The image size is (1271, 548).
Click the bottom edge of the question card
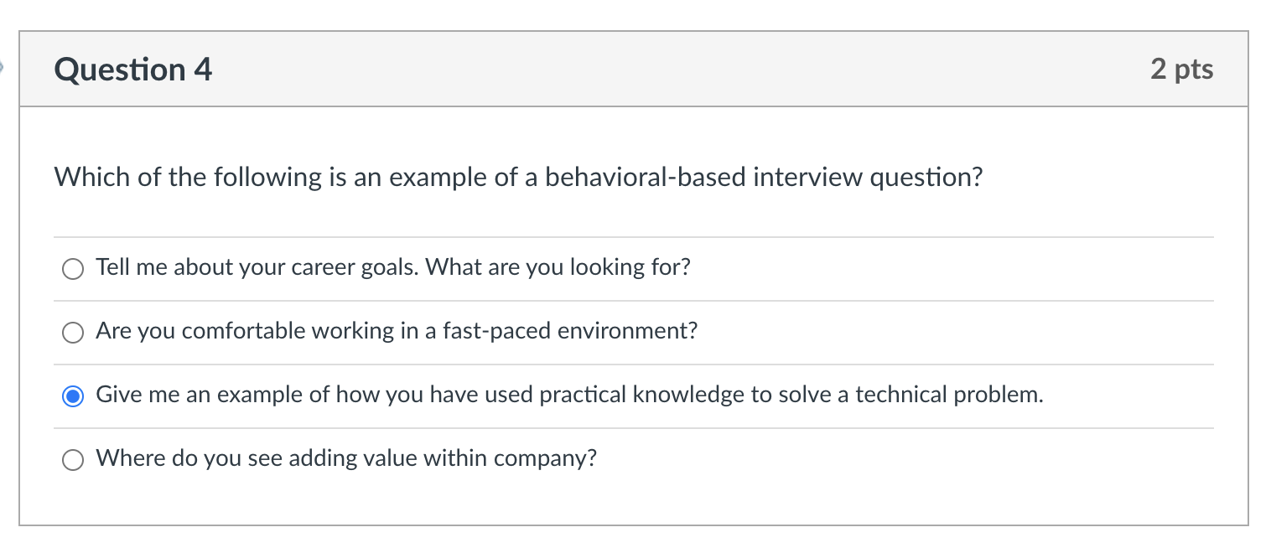click(634, 526)
